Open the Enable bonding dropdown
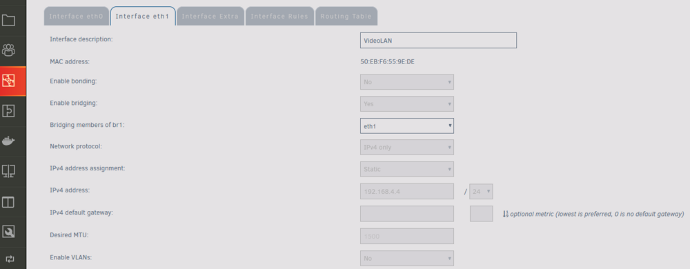Screen dimensions: 690x269 tap(407, 82)
